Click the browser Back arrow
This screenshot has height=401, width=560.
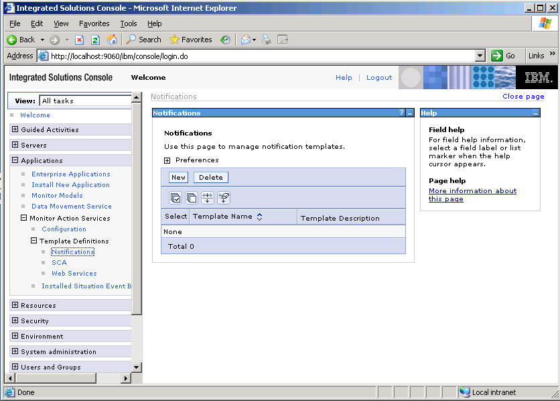(12, 40)
